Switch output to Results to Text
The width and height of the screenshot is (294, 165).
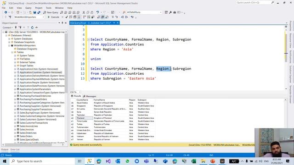99,17
